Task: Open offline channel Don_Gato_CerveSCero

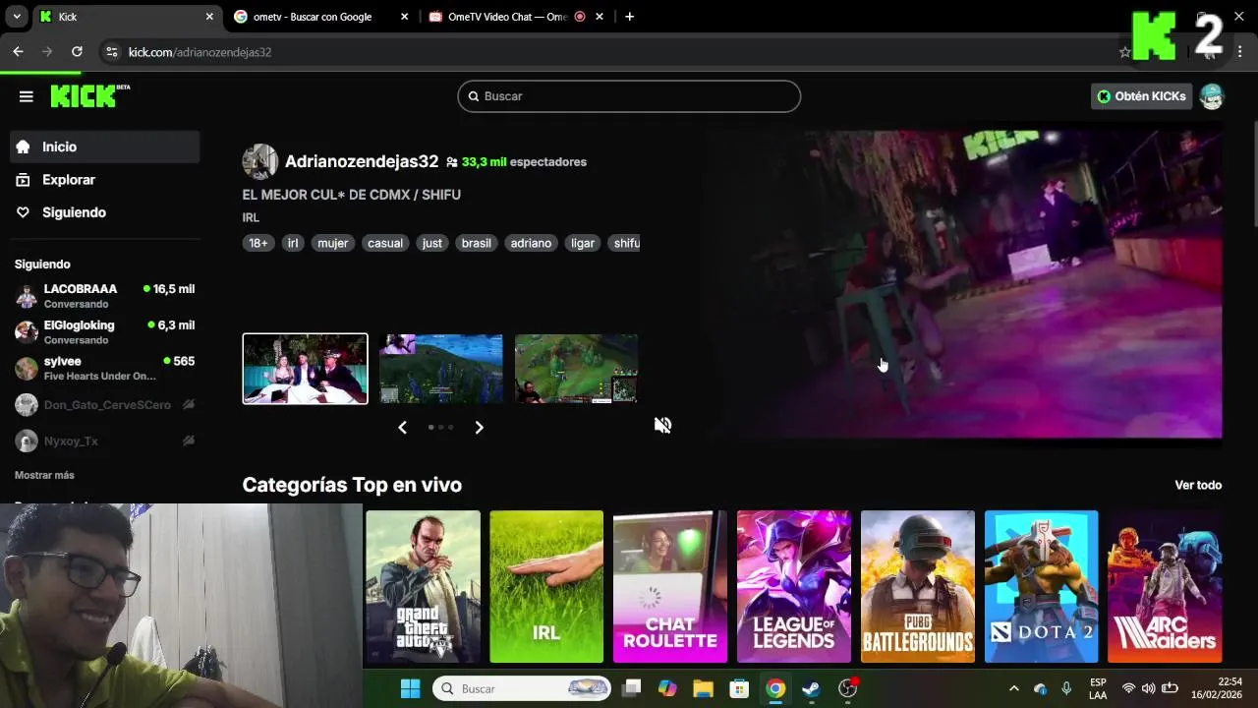Action: [x=104, y=405]
